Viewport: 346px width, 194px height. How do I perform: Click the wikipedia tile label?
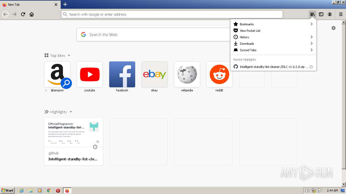[x=187, y=90]
